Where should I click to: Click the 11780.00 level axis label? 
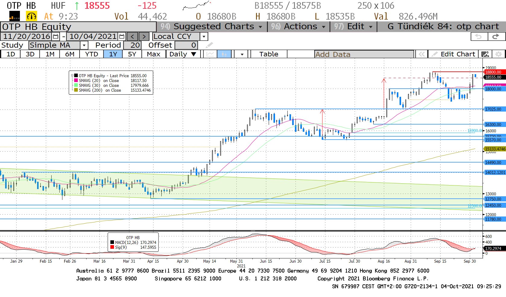494,219
